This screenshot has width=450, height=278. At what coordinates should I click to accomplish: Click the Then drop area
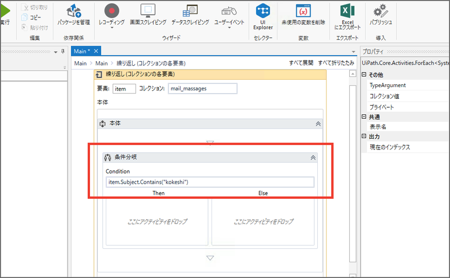coord(157,221)
